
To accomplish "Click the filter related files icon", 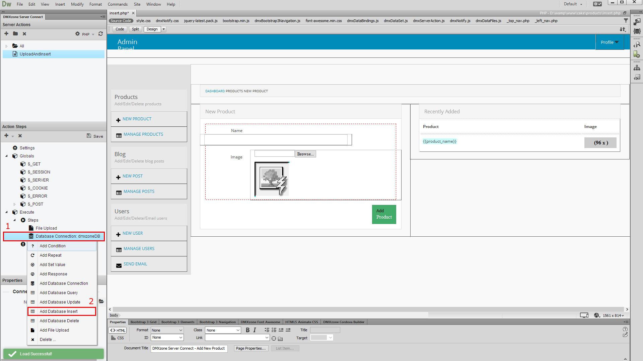I will (626, 21).
